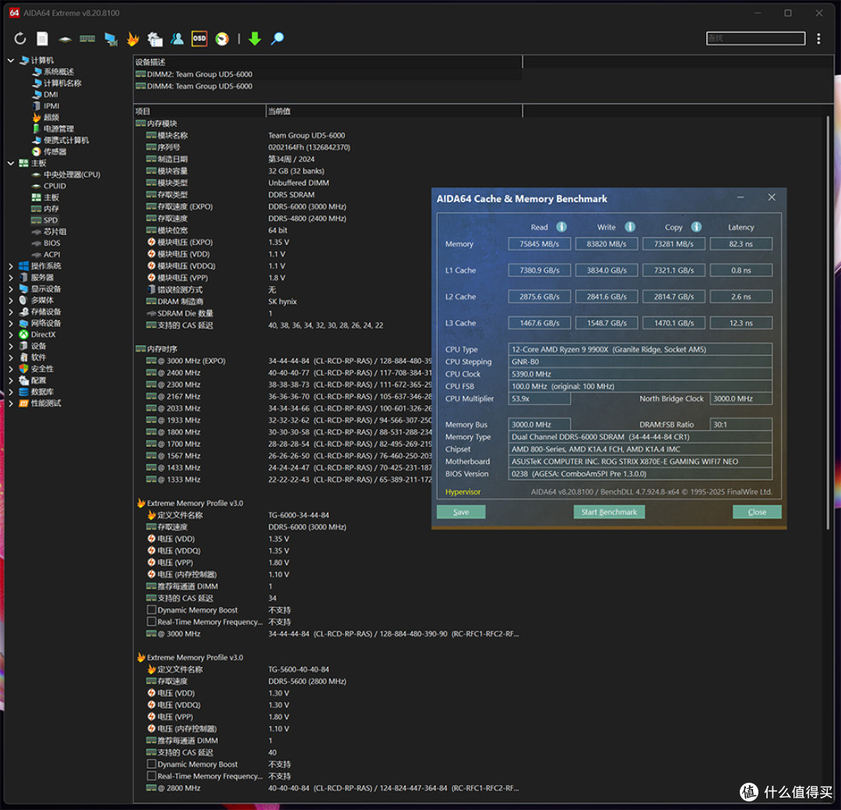Viewport: 841px width, 810px height.
Task: Click the chip-shaped benchmark toolbar icon
Action: click(x=65, y=39)
